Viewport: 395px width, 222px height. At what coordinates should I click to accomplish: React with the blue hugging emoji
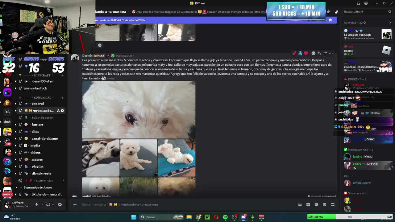[x=300, y=53]
